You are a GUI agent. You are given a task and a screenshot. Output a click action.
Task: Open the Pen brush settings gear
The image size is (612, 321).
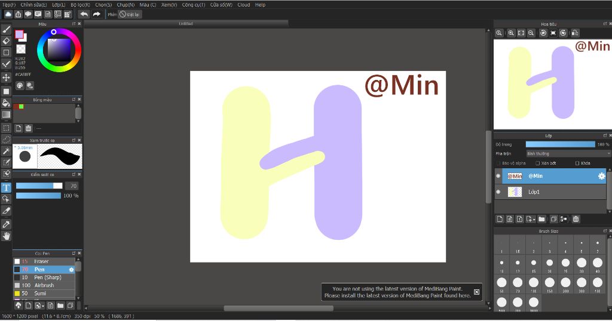click(72, 270)
